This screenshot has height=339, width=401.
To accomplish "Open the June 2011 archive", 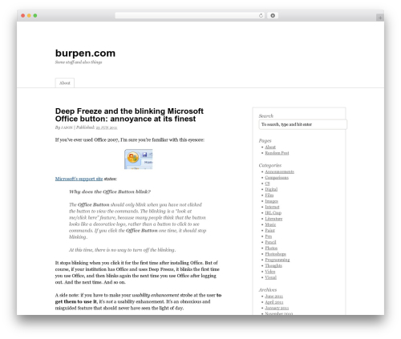I will 273,296.
